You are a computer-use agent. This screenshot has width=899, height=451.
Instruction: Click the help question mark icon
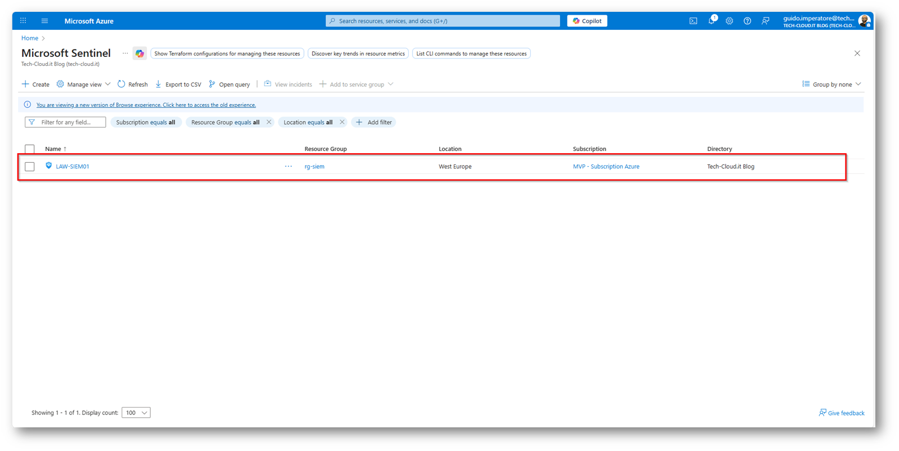tap(747, 21)
